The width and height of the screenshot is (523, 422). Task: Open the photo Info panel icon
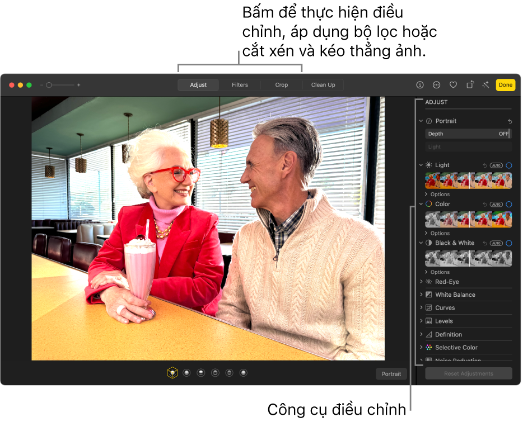click(x=419, y=85)
